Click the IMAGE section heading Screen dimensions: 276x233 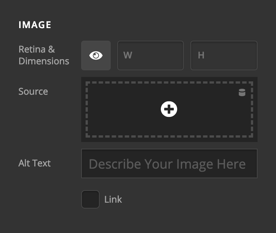(35, 25)
